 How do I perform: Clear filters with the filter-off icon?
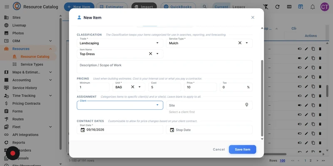[266, 7]
